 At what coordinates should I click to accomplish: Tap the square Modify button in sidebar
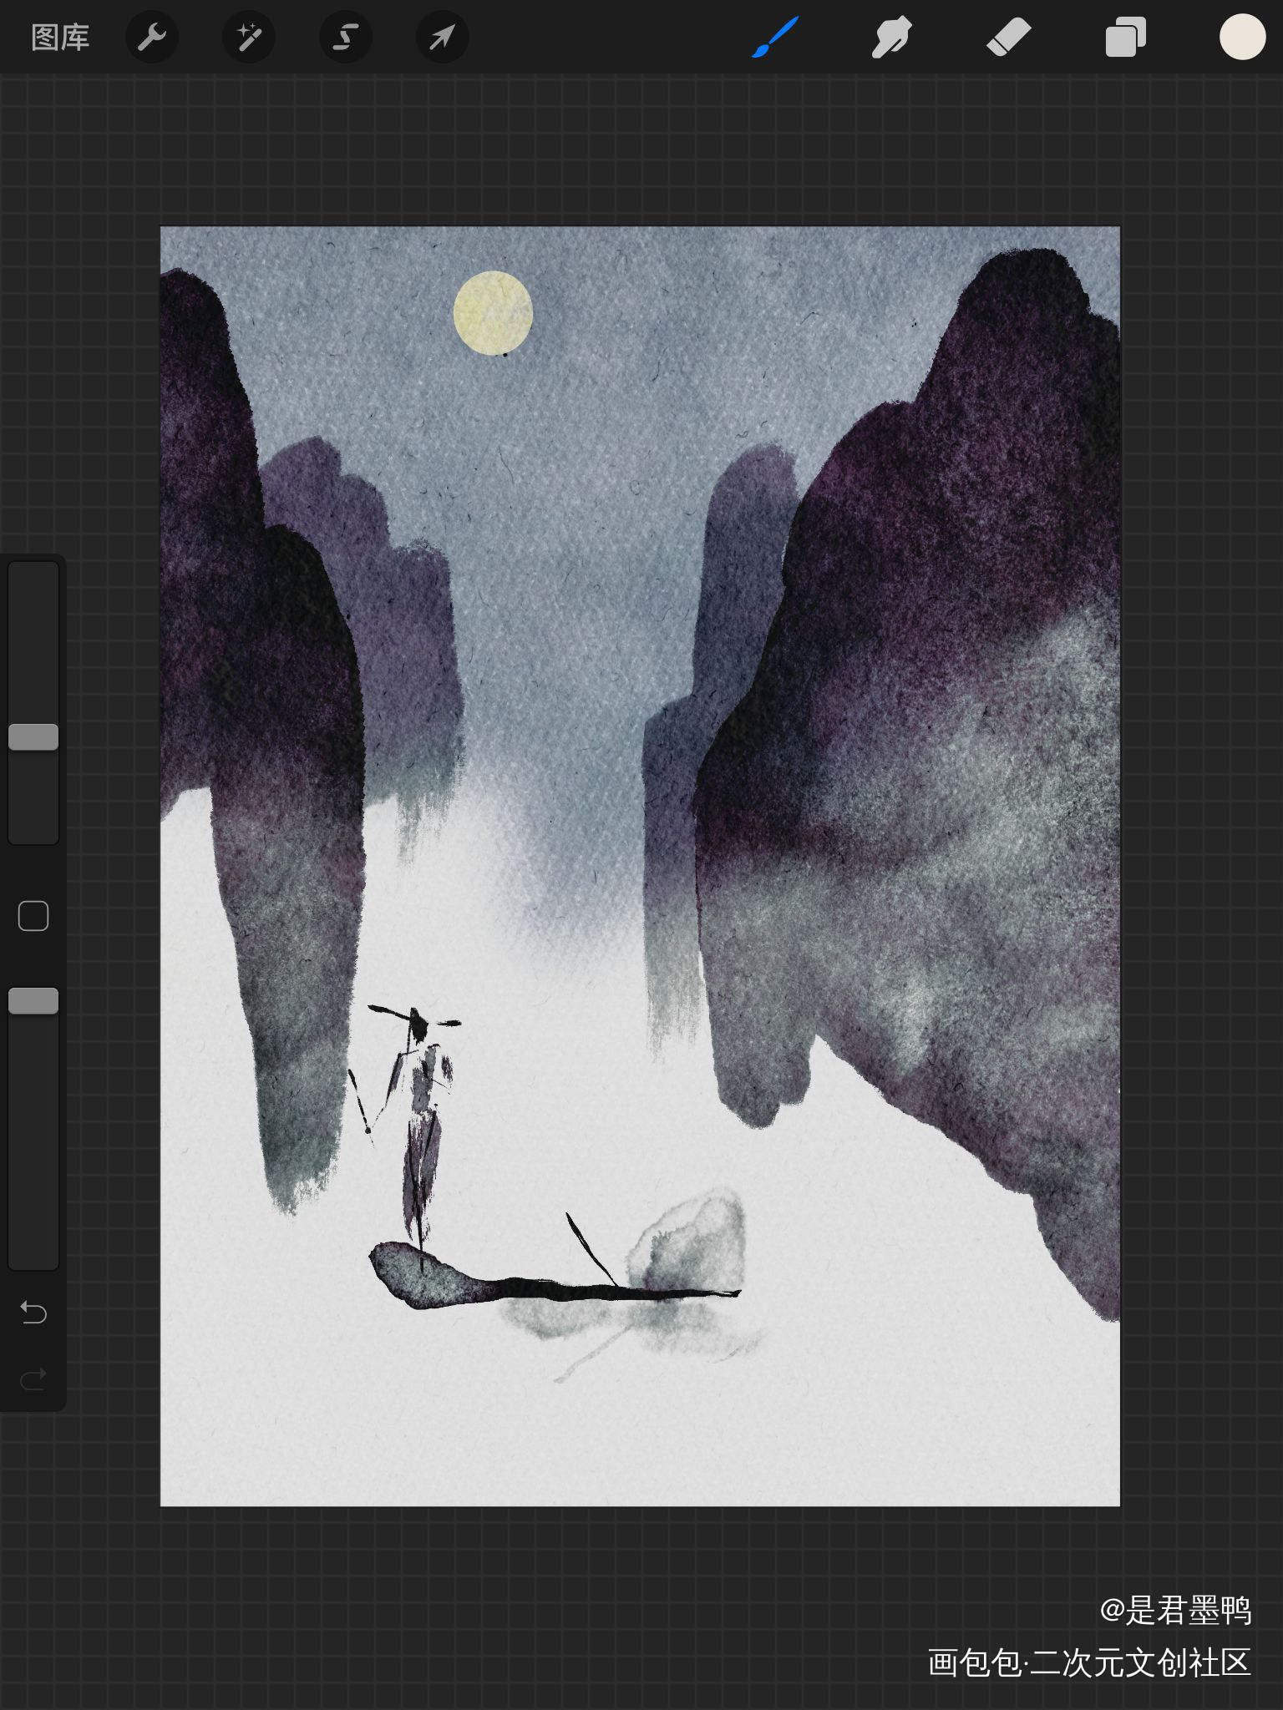(33, 916)
